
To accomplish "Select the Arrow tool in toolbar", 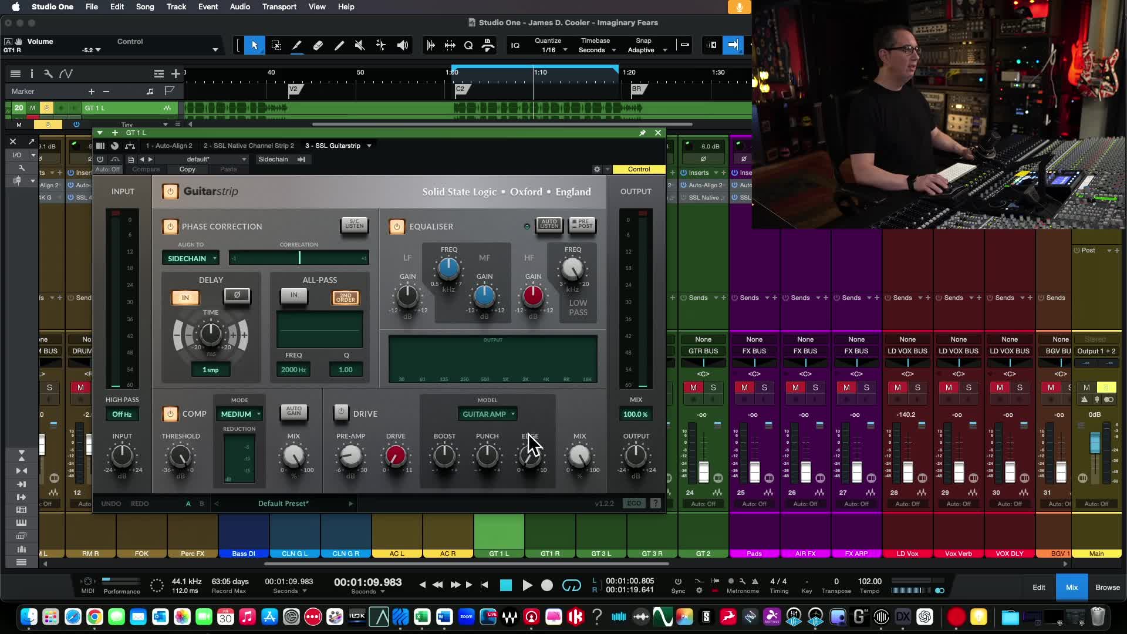I will coord(255,45).
